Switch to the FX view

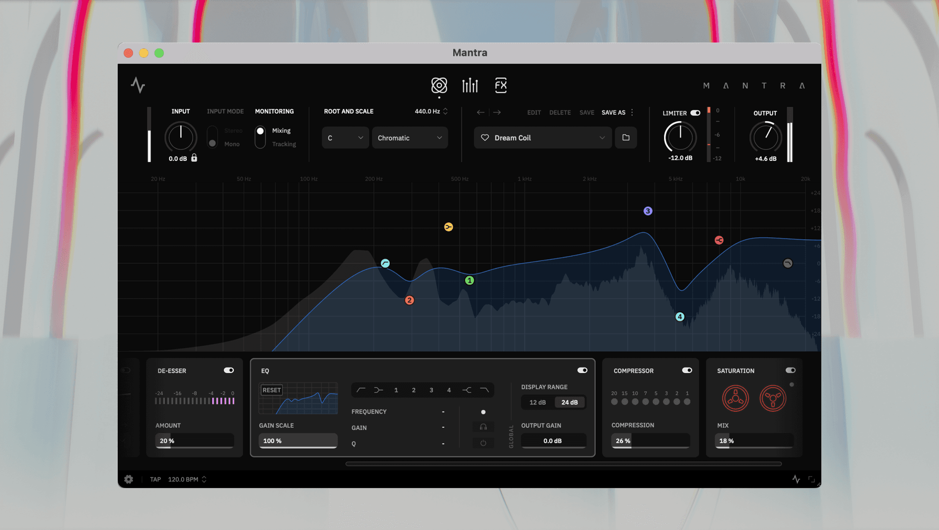coord(500,85)
